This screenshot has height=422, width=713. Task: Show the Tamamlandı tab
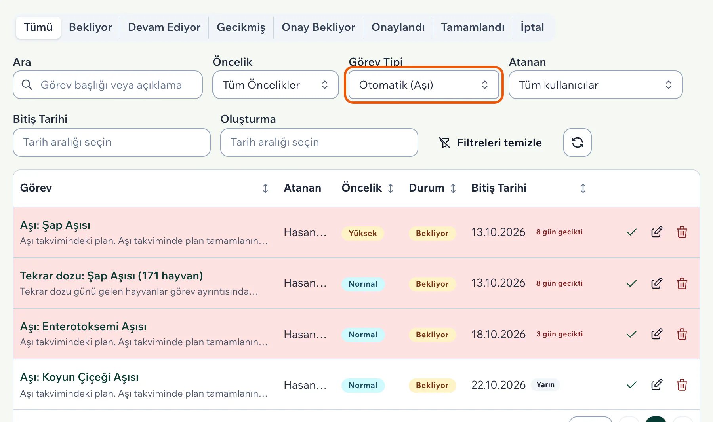point(473,27)
